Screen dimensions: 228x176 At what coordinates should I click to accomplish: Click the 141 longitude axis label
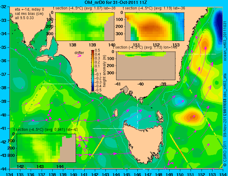click(84, 174)
